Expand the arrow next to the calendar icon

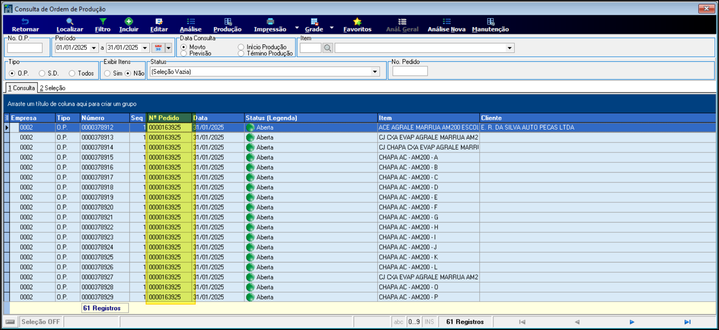tap(168, 48)
